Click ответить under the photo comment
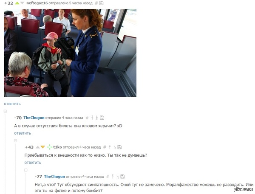Screen dimensions: 255x194 (x=12, y=104)
